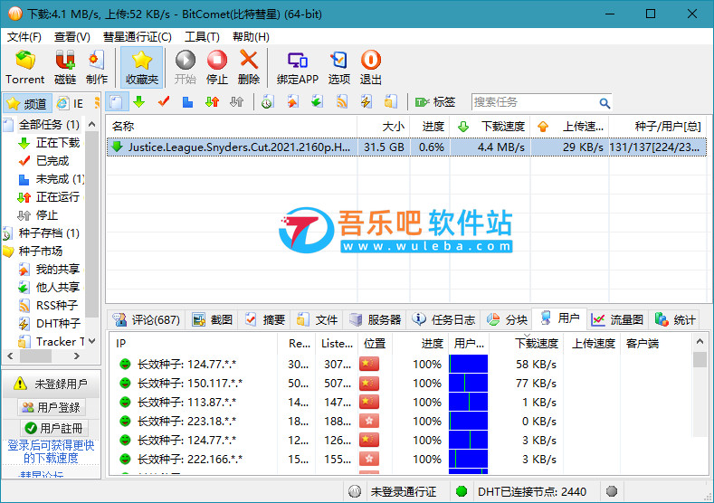The width and height of the screenshot is (714, 503).
Task: Click the 开始 start button
Action: 186,67
